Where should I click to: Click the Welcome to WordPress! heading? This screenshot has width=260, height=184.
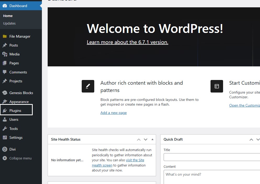[x=155, y=29]
